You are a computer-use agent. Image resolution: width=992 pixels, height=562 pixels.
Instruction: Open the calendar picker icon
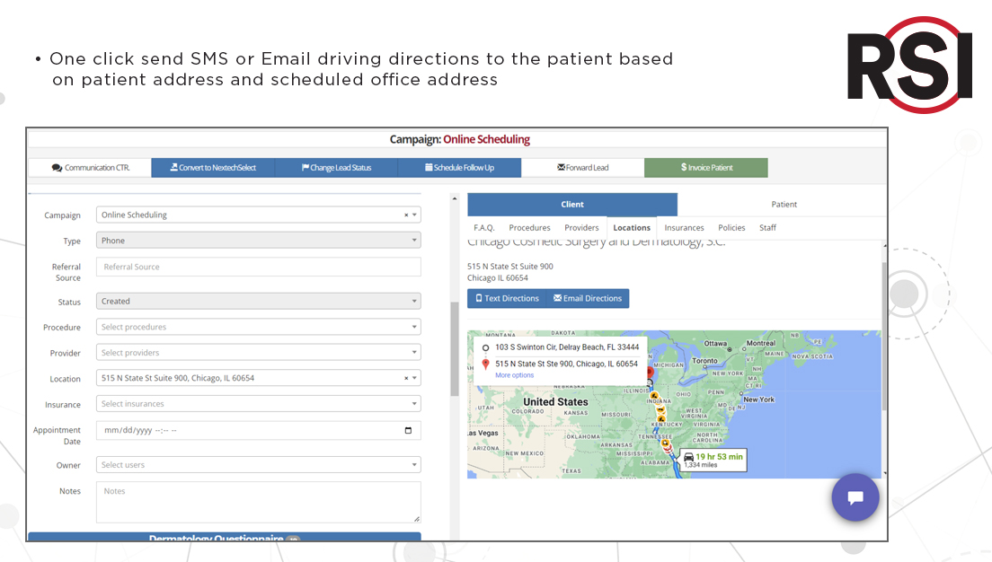[x=408, y=431]
